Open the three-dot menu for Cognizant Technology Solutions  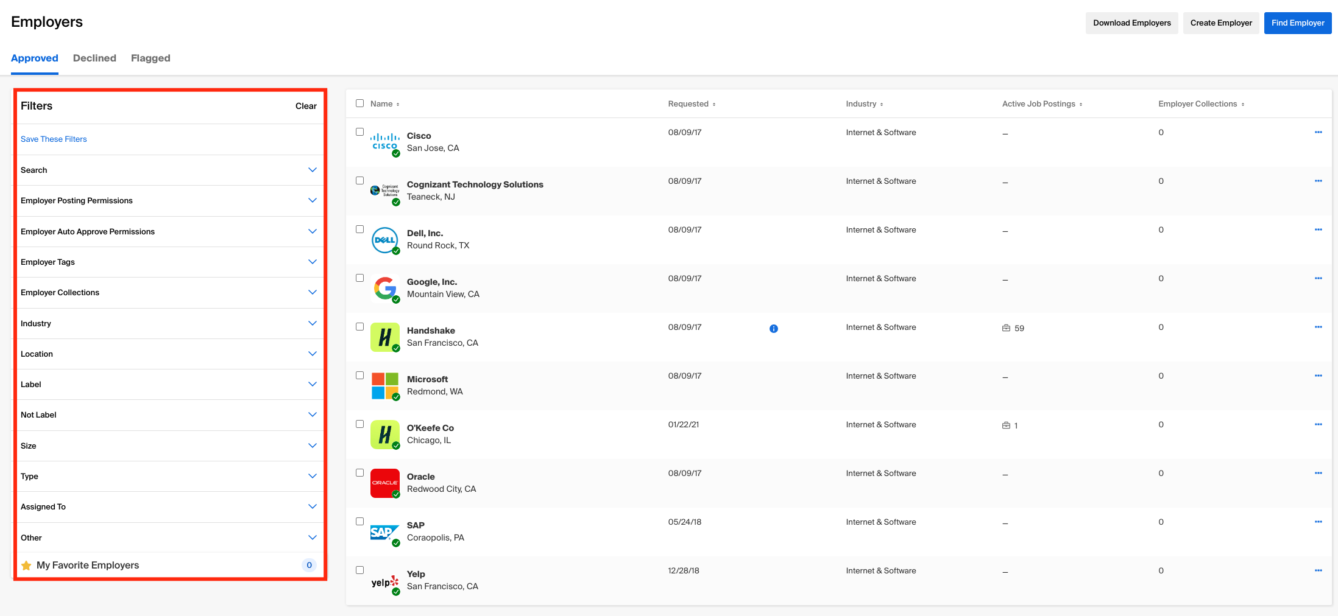pyautogui.click(x=1318, y=181)
